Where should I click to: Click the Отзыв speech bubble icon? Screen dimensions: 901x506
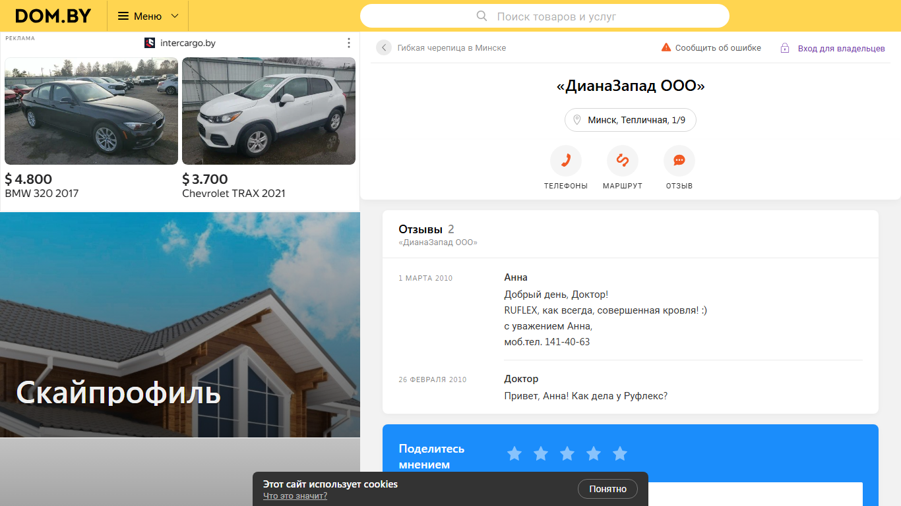tap(679, 161)
